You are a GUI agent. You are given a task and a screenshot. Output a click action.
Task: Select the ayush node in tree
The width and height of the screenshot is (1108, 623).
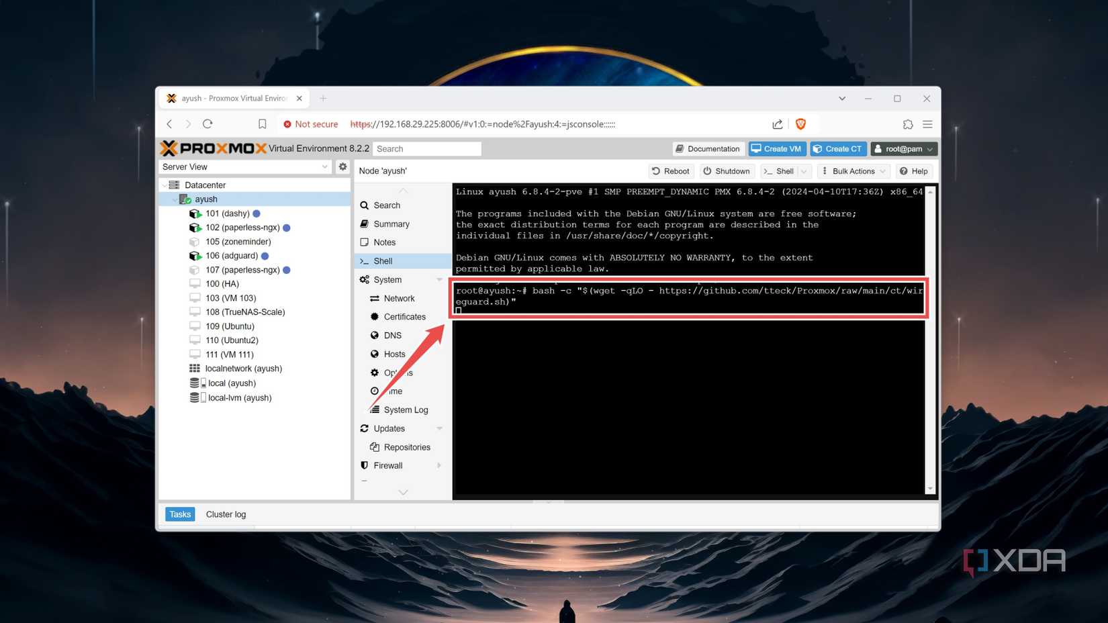pyautogui.click(x=255, y=199)
